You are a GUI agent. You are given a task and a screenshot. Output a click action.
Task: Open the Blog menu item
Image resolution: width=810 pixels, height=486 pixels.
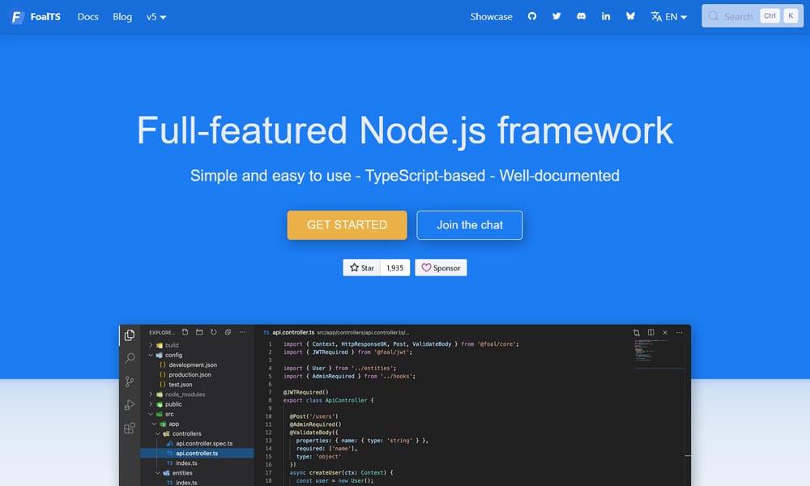click(122, 17)
